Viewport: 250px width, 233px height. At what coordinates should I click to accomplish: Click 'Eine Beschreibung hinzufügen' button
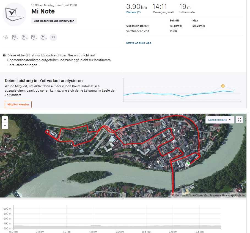54,21
